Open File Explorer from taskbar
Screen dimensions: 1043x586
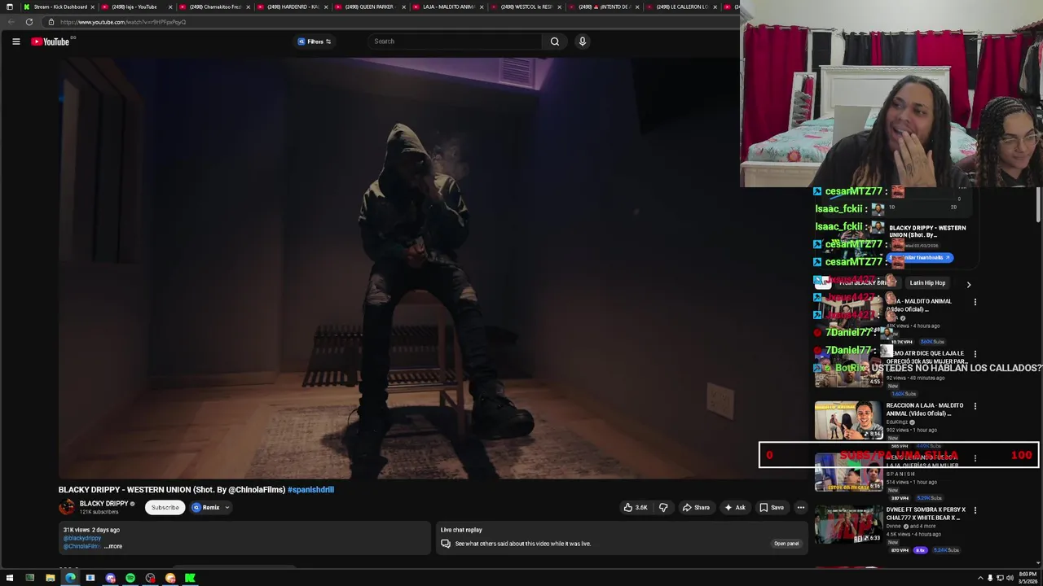click(x=50, y=578)
